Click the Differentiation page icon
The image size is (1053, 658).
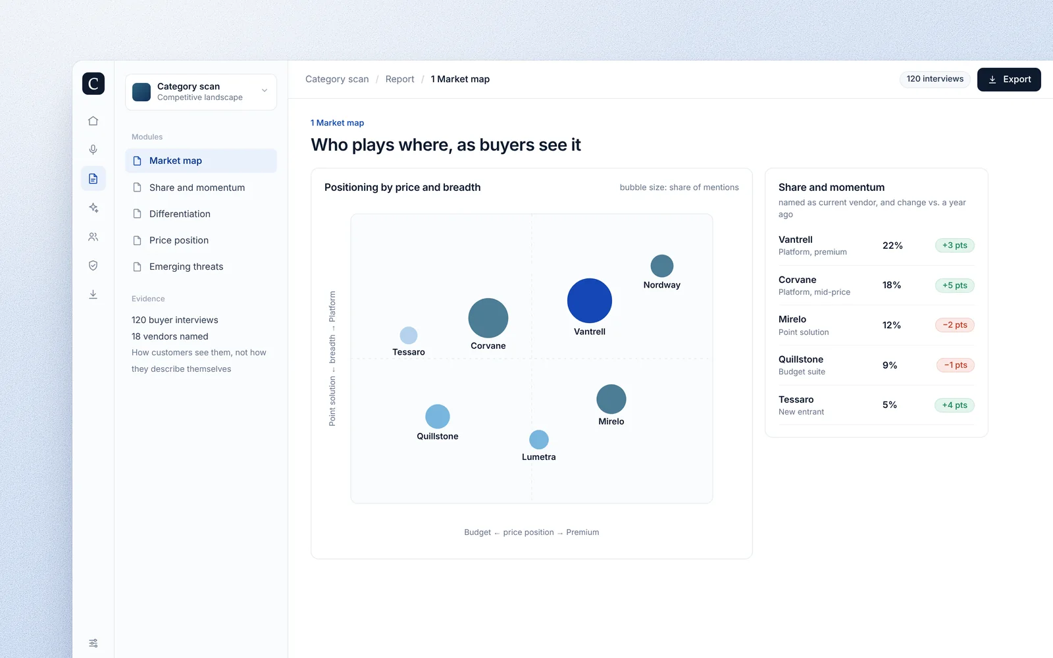(138, 214)
